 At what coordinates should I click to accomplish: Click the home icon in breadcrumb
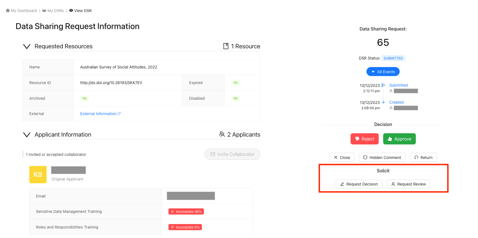point(8,10)
